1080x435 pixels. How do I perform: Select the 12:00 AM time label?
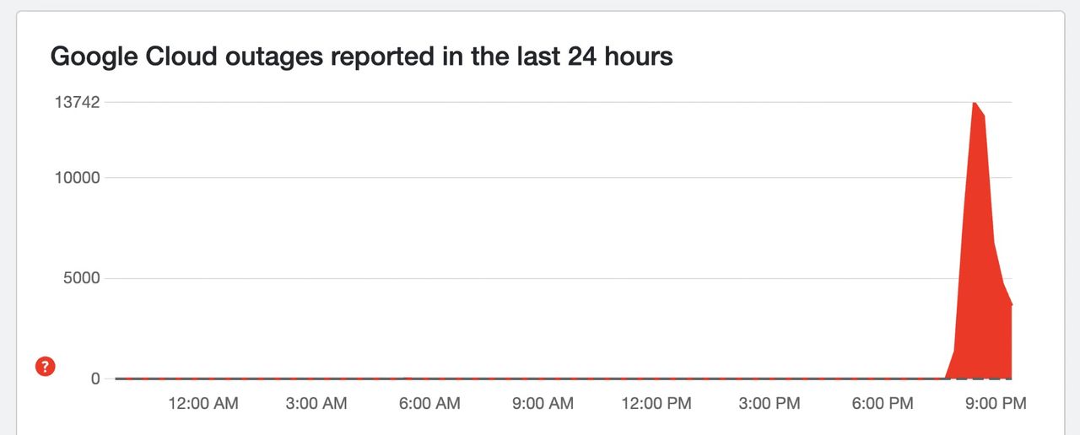coord(203,404)
